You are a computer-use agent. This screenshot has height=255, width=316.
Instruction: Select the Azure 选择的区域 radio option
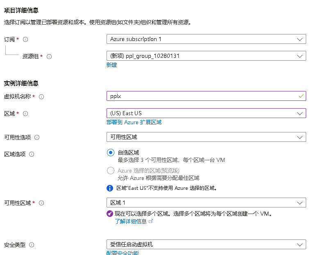[110, 171]
